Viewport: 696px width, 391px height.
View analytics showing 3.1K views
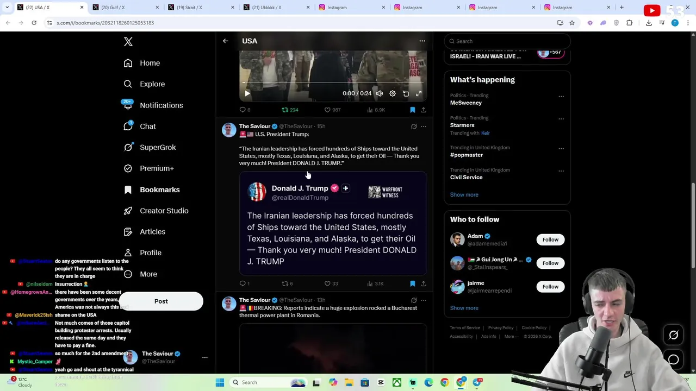click(x=375, y=283)
